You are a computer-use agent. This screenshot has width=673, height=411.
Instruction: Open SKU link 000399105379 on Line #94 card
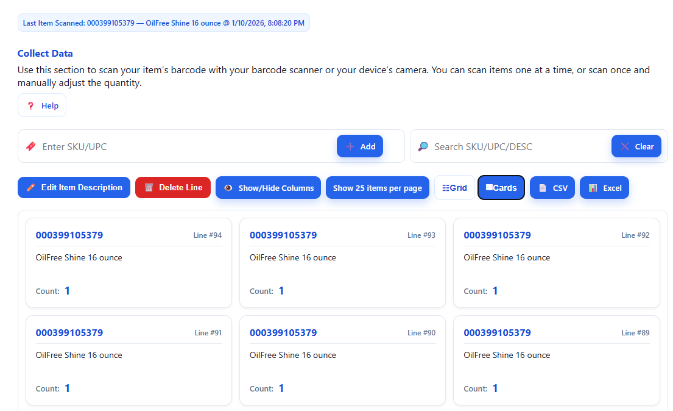point(69,235)
